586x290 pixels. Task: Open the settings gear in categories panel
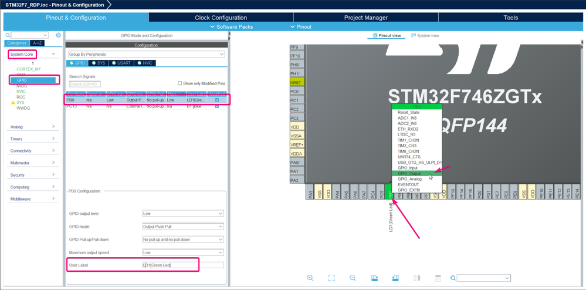(x=58, y=35)
